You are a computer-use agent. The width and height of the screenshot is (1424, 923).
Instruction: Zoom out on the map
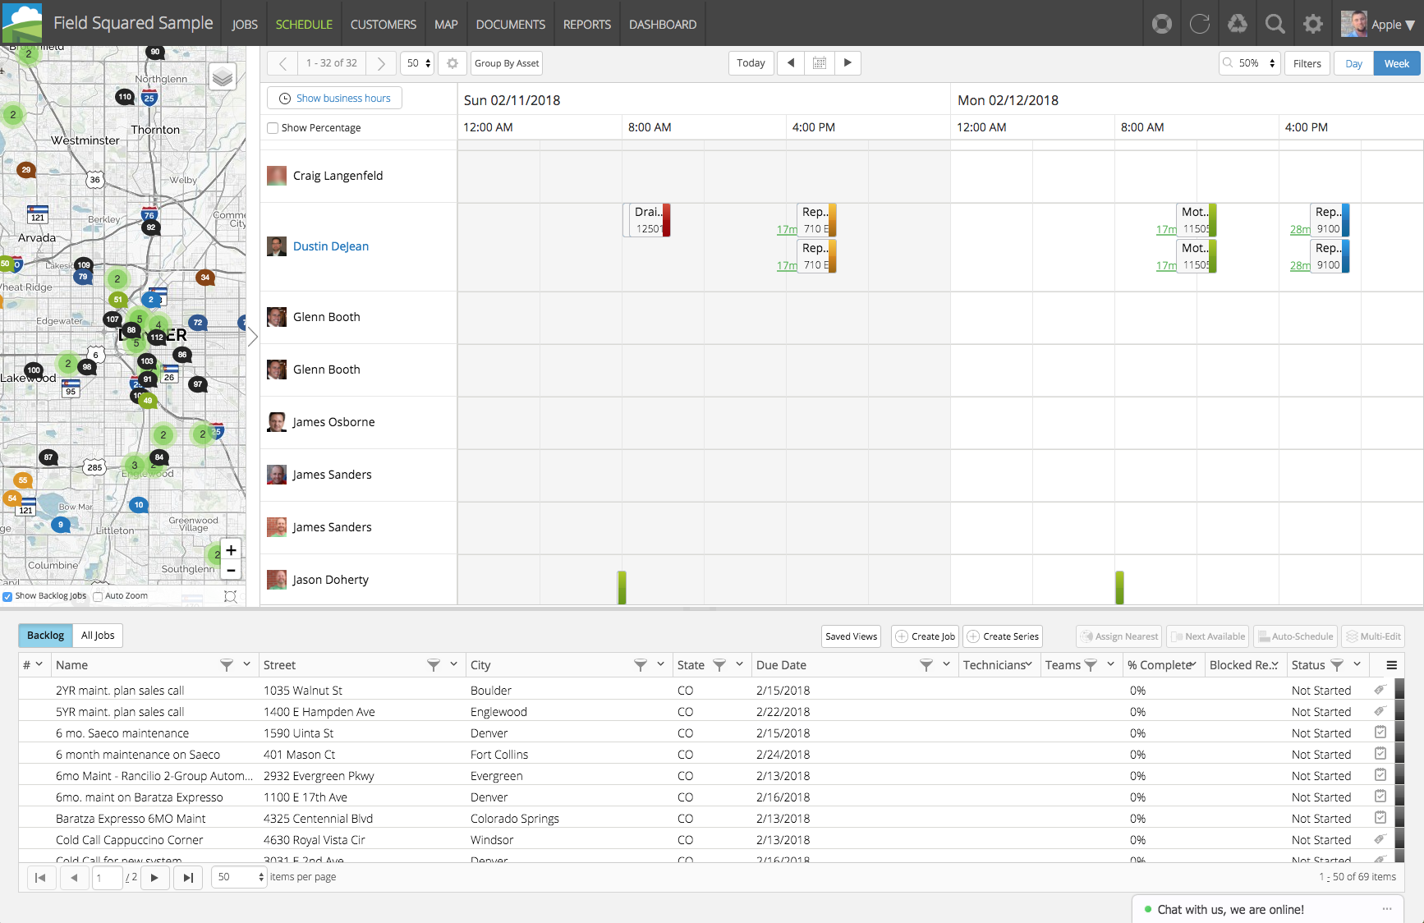click(x=232, y=570)
